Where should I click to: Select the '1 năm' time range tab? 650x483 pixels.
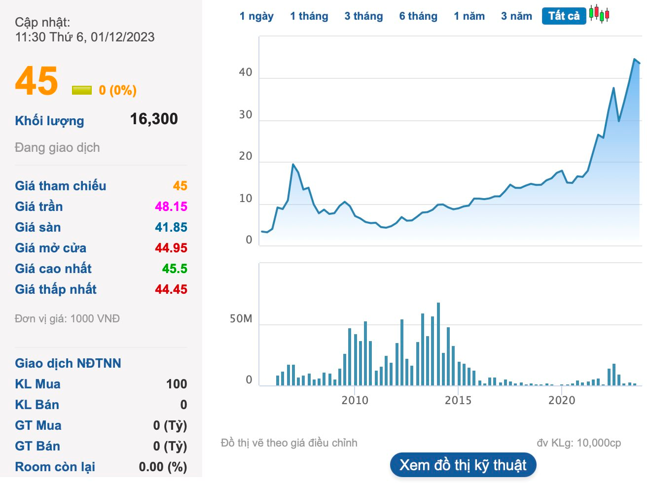click(x=469, y=16)
